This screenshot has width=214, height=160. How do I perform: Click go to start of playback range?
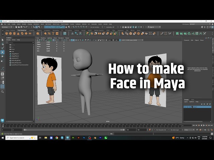[194, 125]
